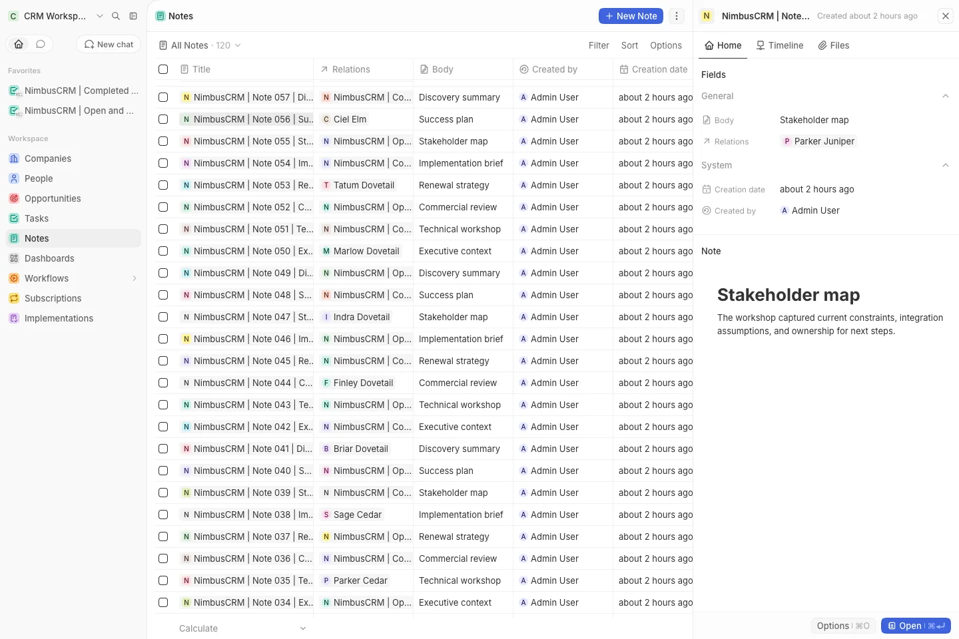Open the Companies sidebar item
This screenshot has height=639, width=959.
coord(73,158)
